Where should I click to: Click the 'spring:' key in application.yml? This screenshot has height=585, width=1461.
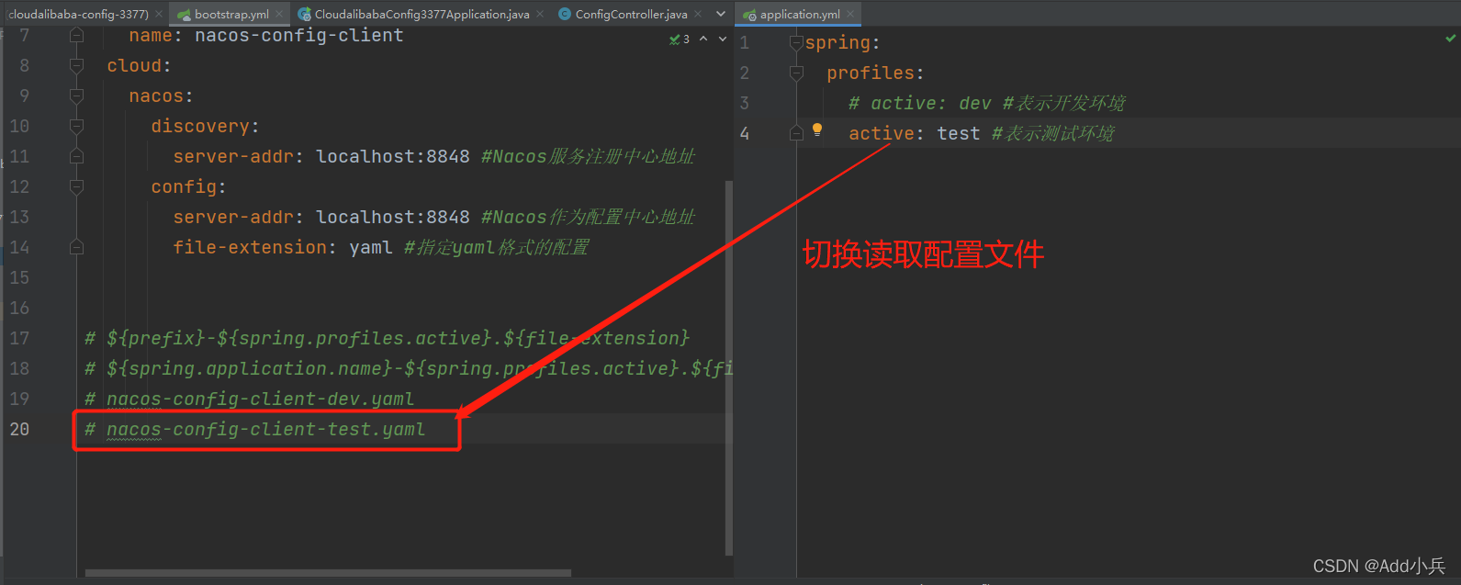pos(842,42)
